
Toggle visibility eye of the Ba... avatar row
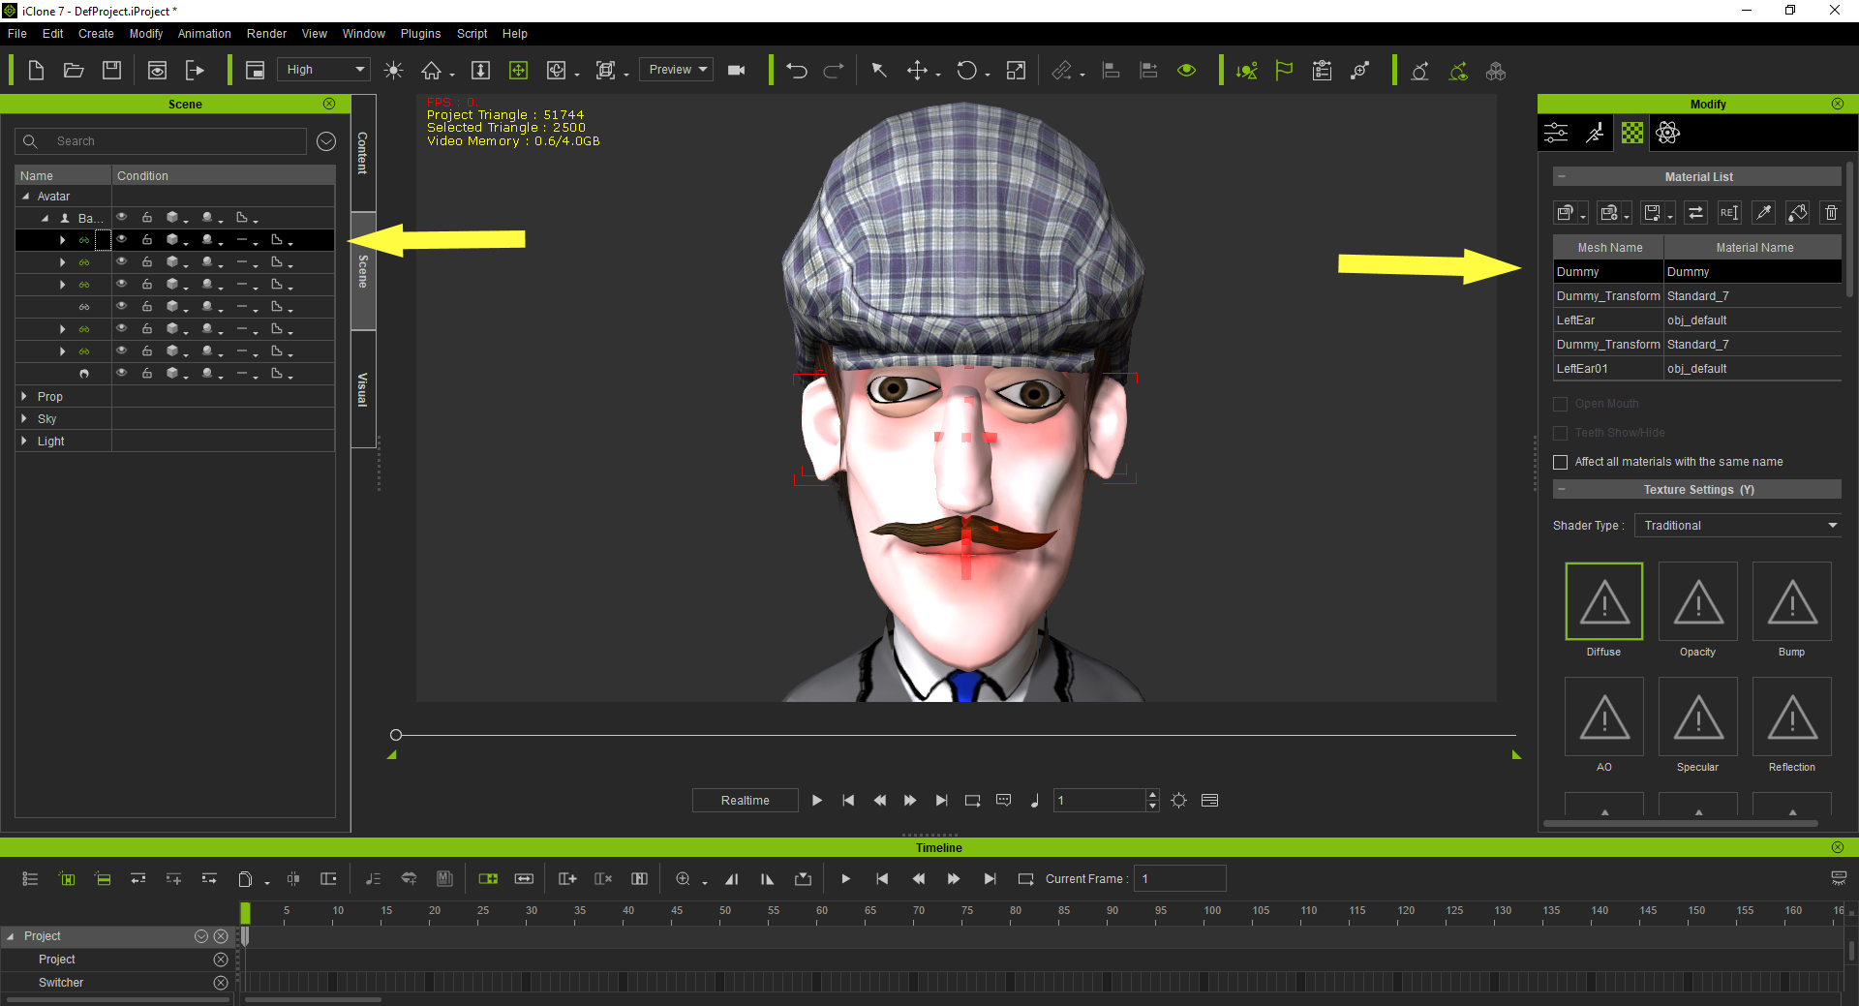click(x=122, y=218)
